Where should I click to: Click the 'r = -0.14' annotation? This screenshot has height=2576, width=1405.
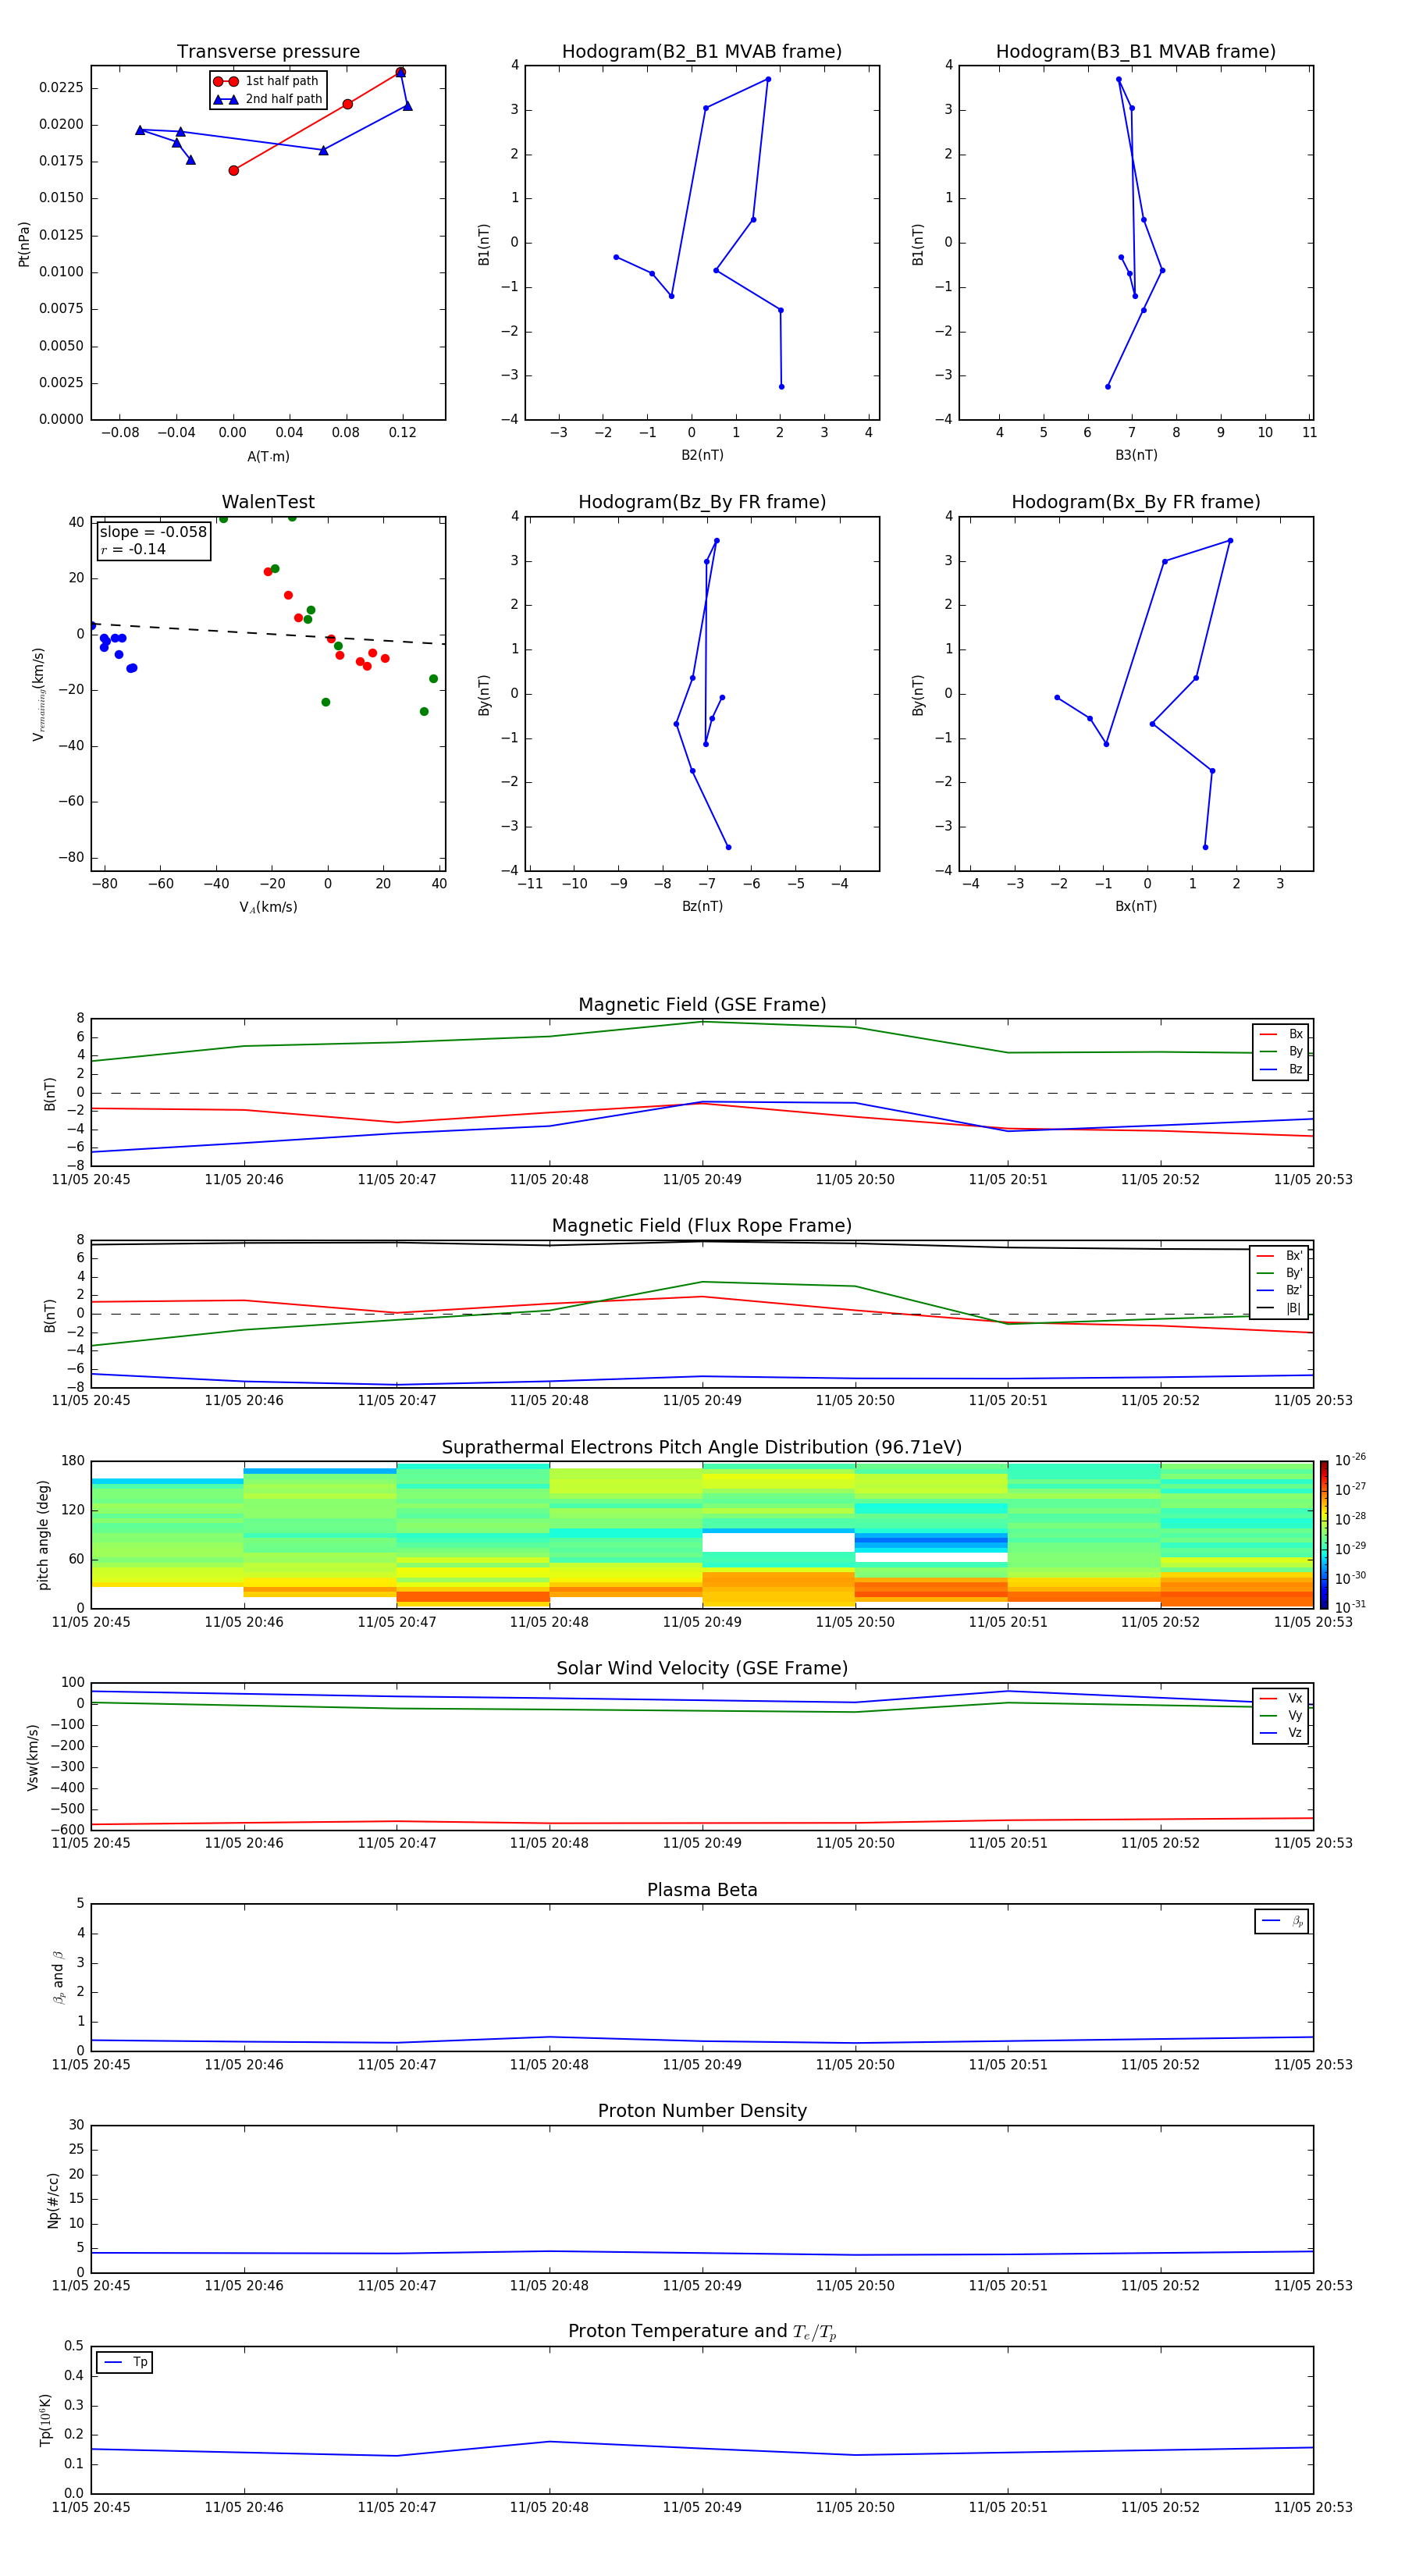tap(133, 549)
